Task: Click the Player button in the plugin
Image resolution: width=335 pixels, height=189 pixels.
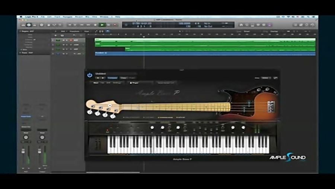Action: point(134,83)
